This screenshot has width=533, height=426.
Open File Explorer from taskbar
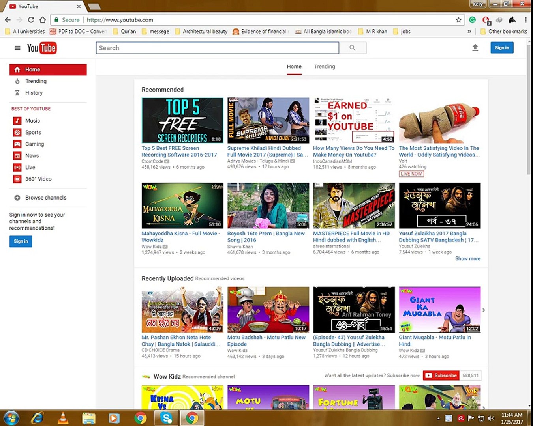coord(89,418)
